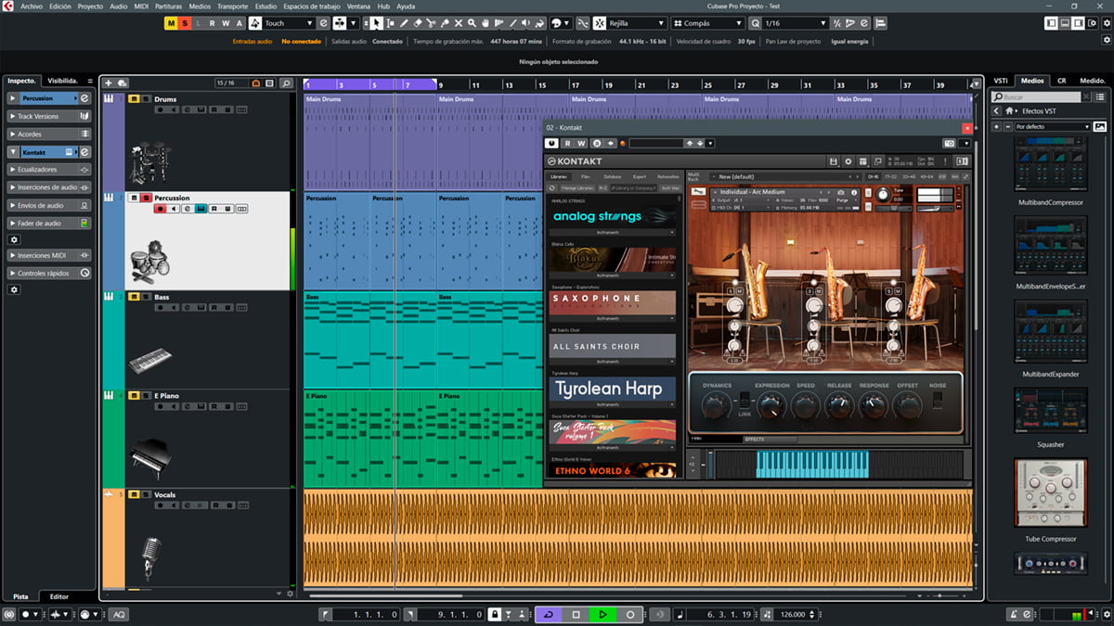Click the tempo value 126.000

click(793, 614)
